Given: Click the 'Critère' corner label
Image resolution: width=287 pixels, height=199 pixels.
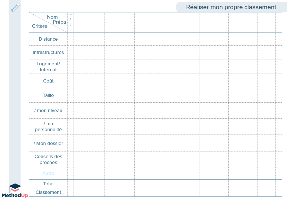Looking at the screenshot, I should tap(39, 26).
